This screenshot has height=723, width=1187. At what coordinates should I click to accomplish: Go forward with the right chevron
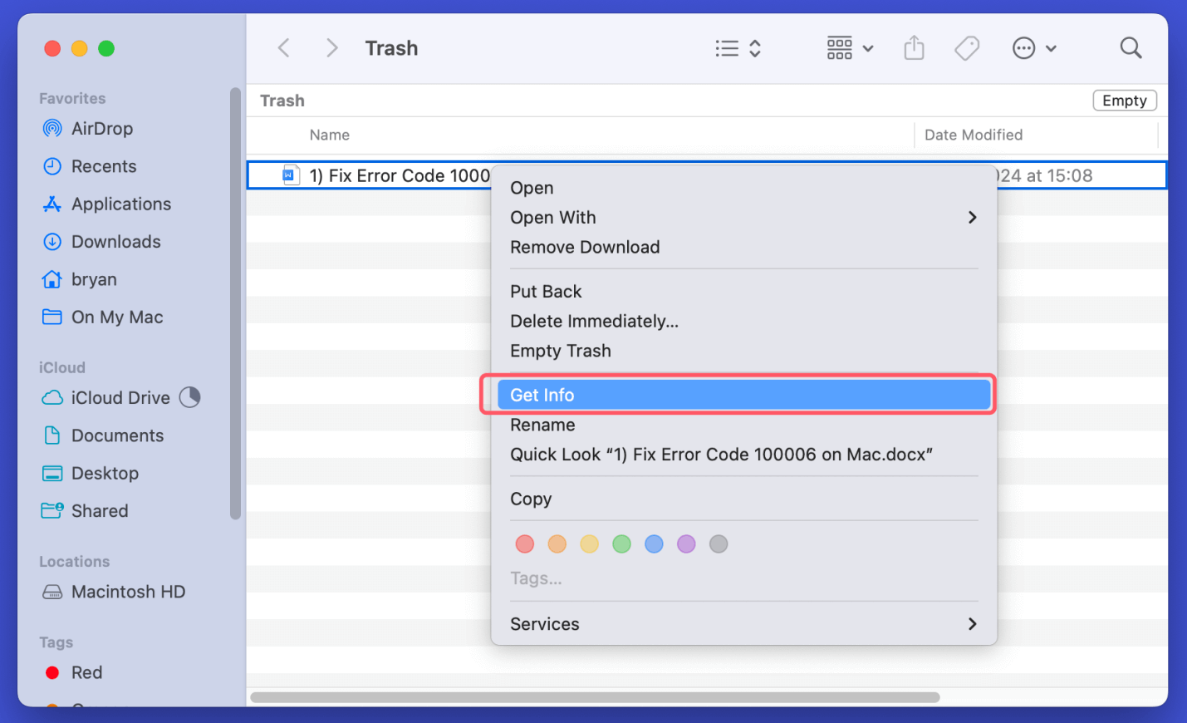pos(331,48)
